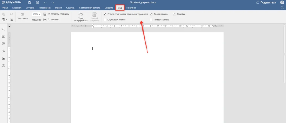Viewport: 286px width, 123px height.
Task: Switch to the Вставка tab
Action: pos(30,8)
